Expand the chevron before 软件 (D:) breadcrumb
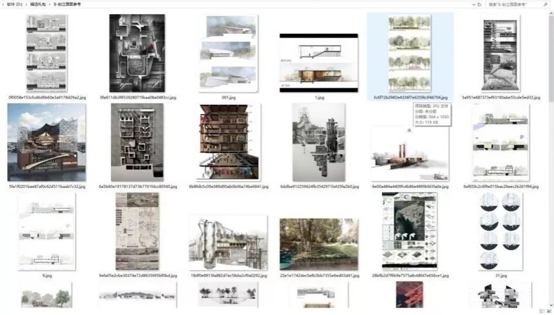The width and height of the screenshot is (554, 315). click(x=3, y=4)
